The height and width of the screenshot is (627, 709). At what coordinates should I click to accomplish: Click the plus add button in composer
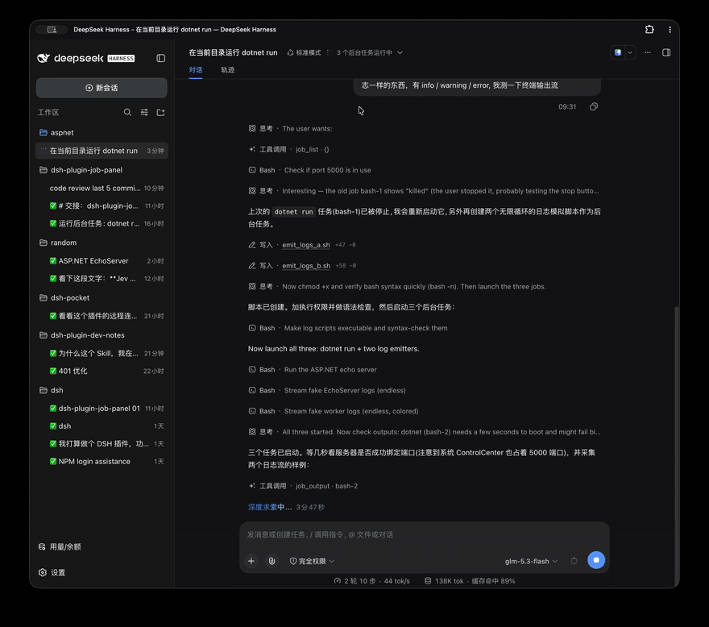pyautogui.click(x=251, y=561)
